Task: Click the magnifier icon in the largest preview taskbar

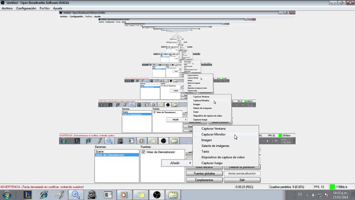Action: click(x=109, y=141)
